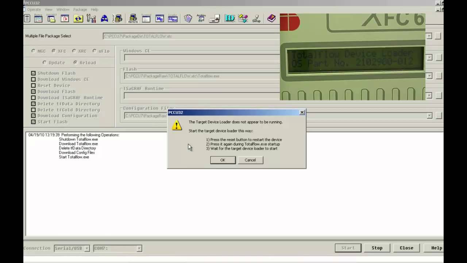The image size is (467, 263).
Task: Click the blue figure toolbar icon
Action: [x=104, y=19]
